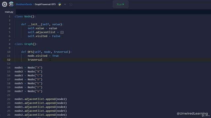Screen dimensions: 211x118
Task: Click 'node6 = Node("F")' line
Action: click(28, 87)
